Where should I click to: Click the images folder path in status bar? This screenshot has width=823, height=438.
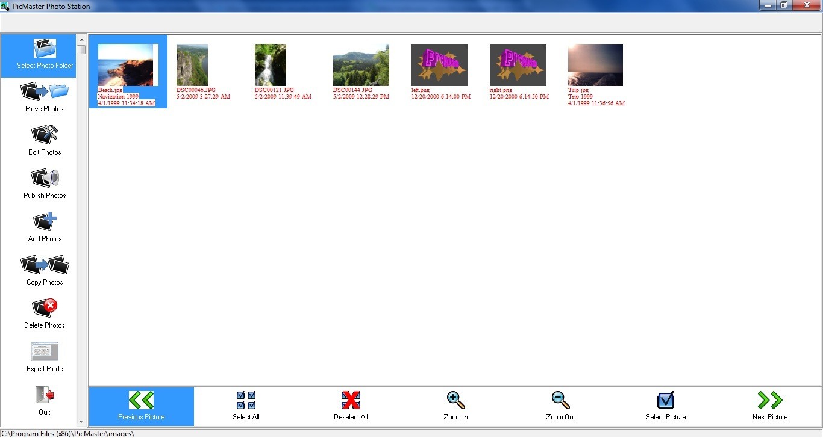click(67, 433)
